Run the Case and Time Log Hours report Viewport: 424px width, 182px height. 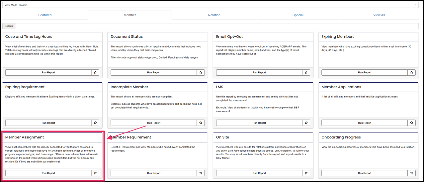(48, 72)
